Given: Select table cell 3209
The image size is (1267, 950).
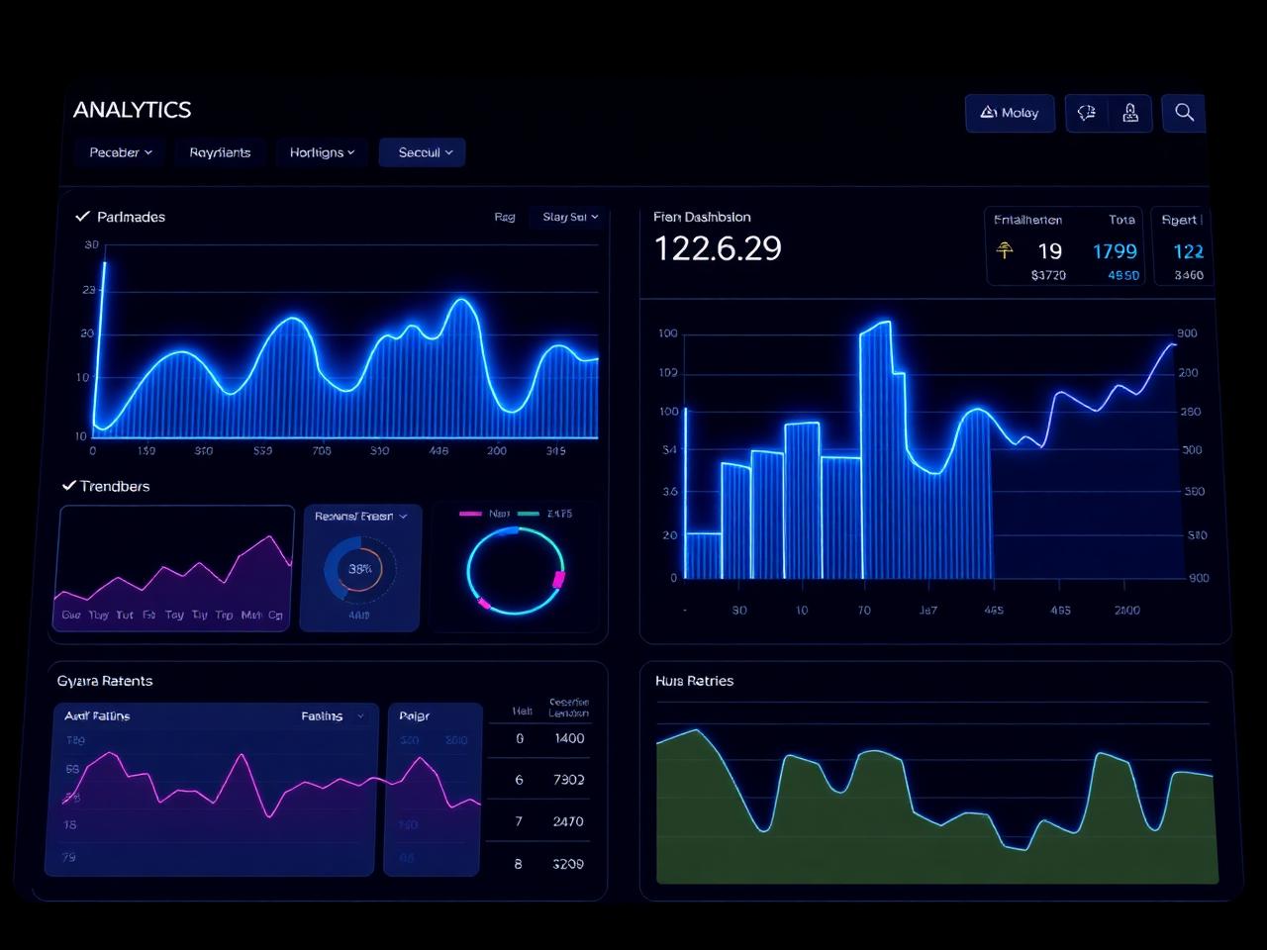Looking at the screenshot, I should click(x=568, y=864).
